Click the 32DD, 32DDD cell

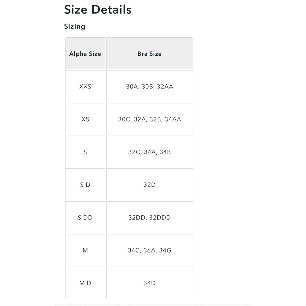[x=150, y=217]
